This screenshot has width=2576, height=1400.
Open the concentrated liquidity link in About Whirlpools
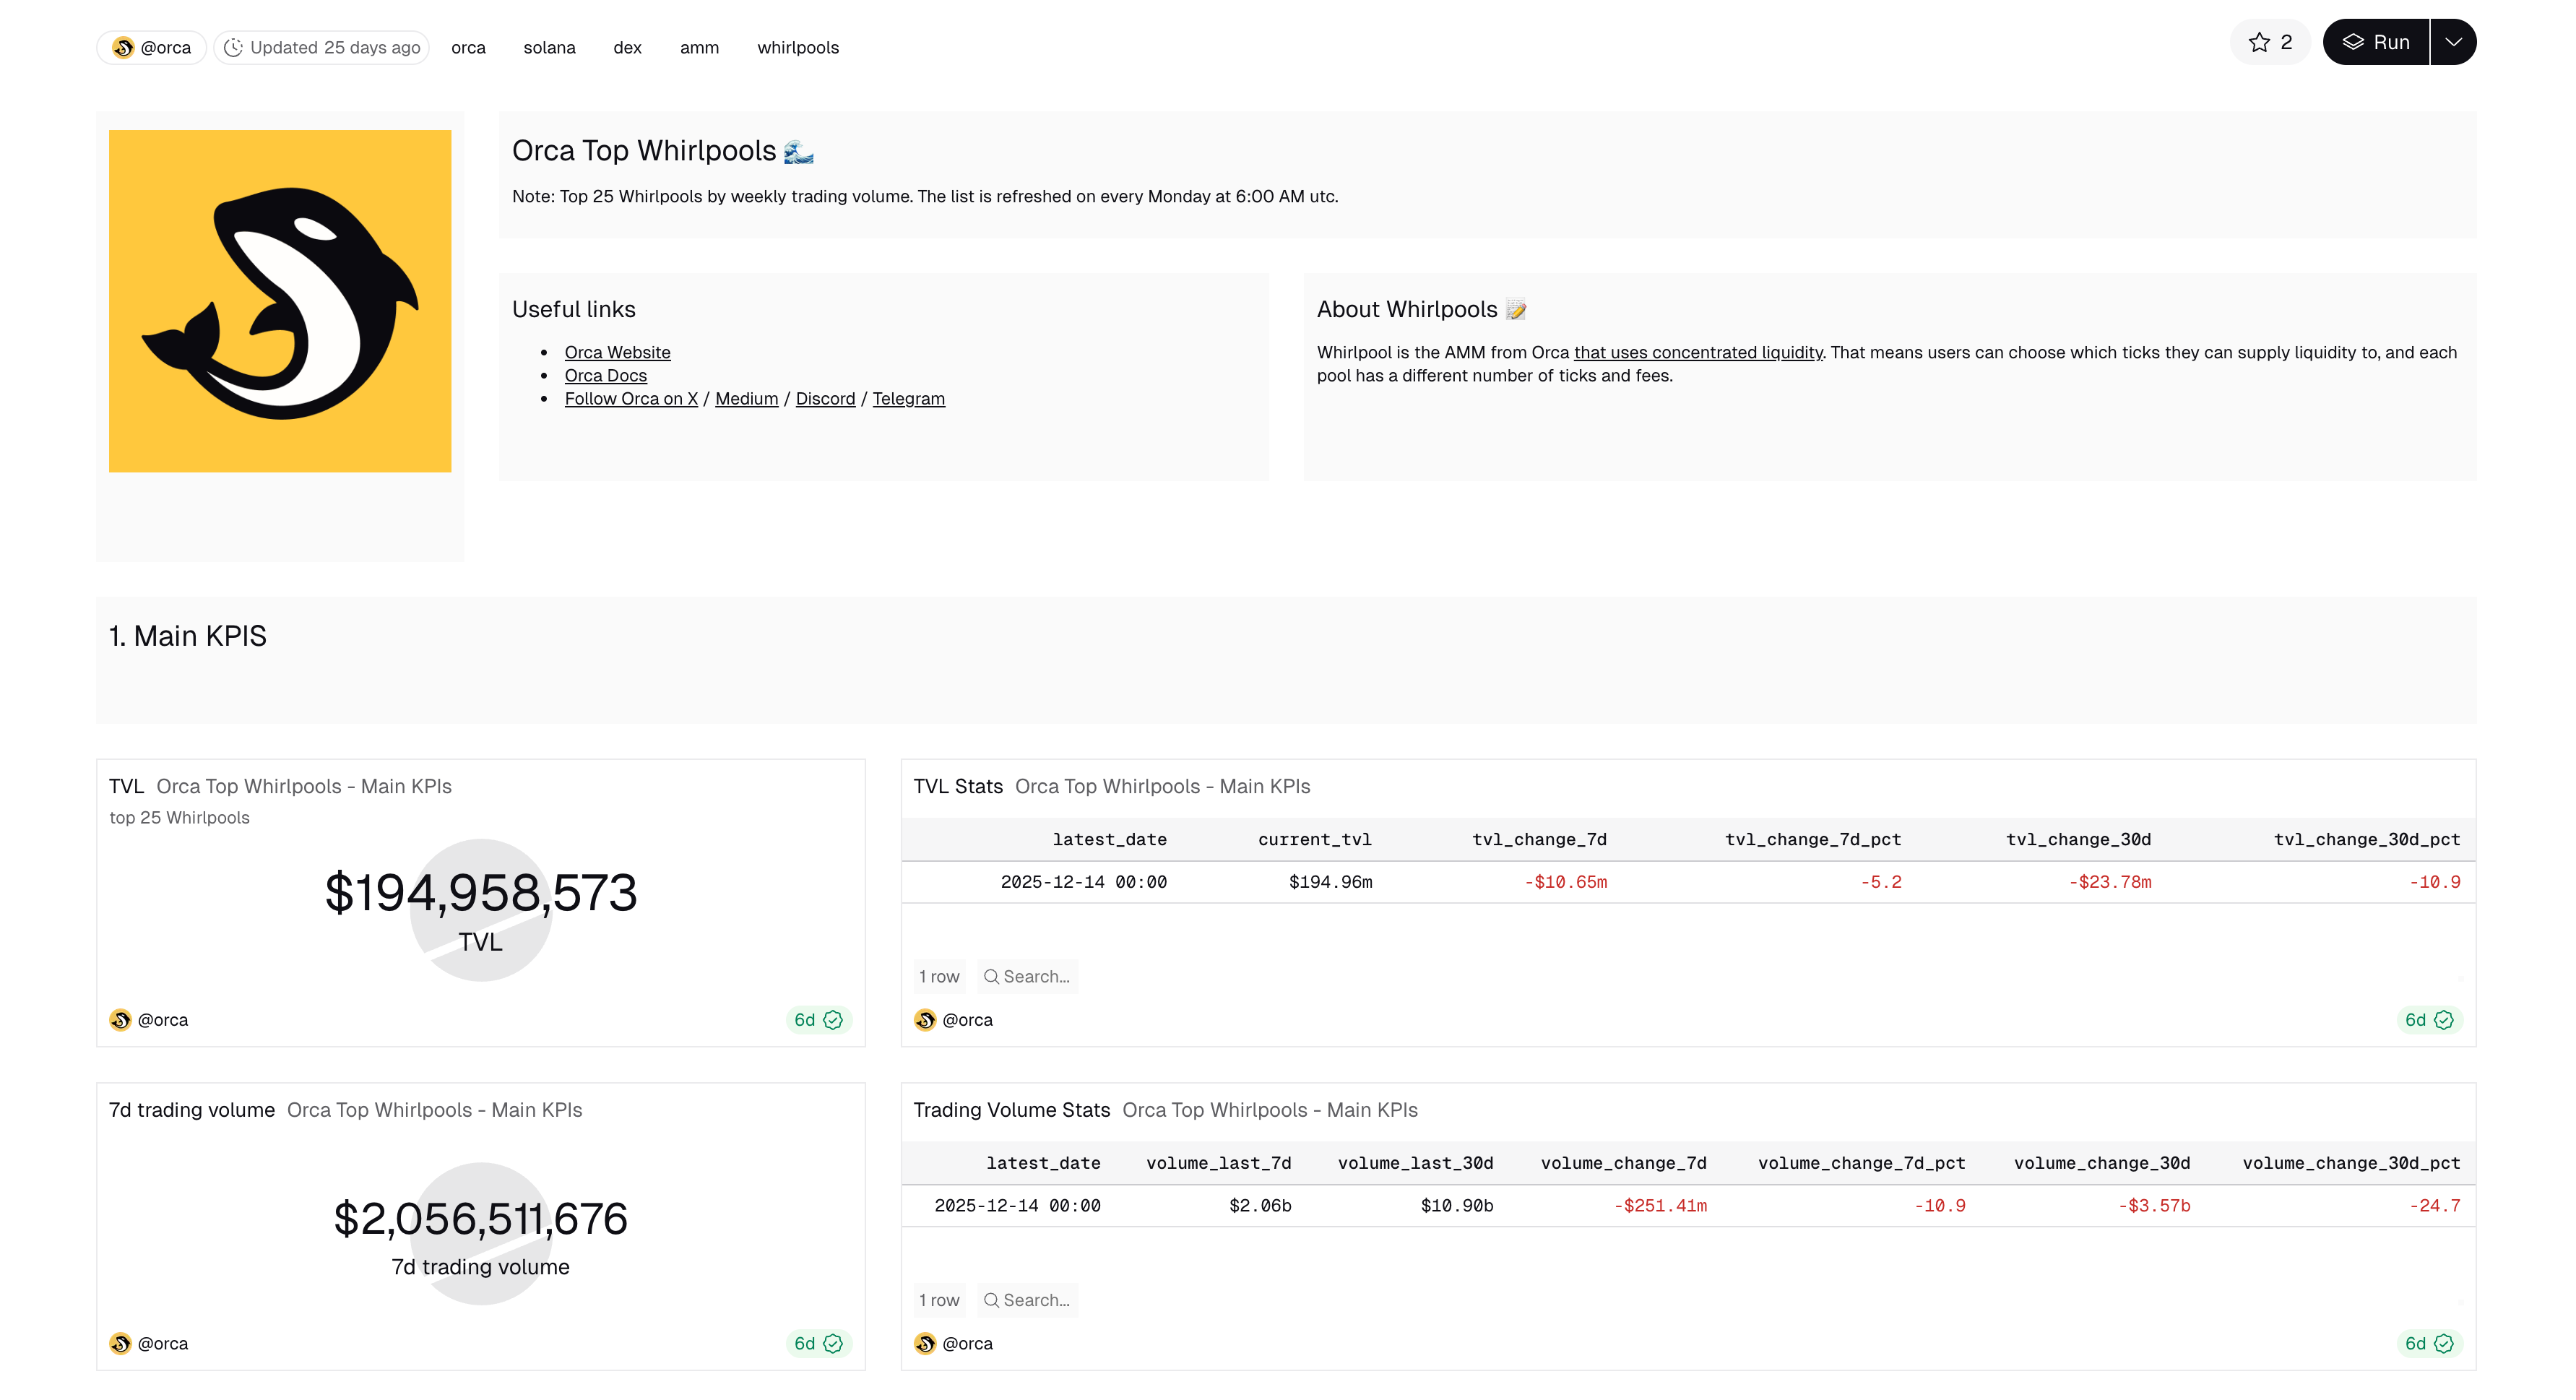(1698, 352)
